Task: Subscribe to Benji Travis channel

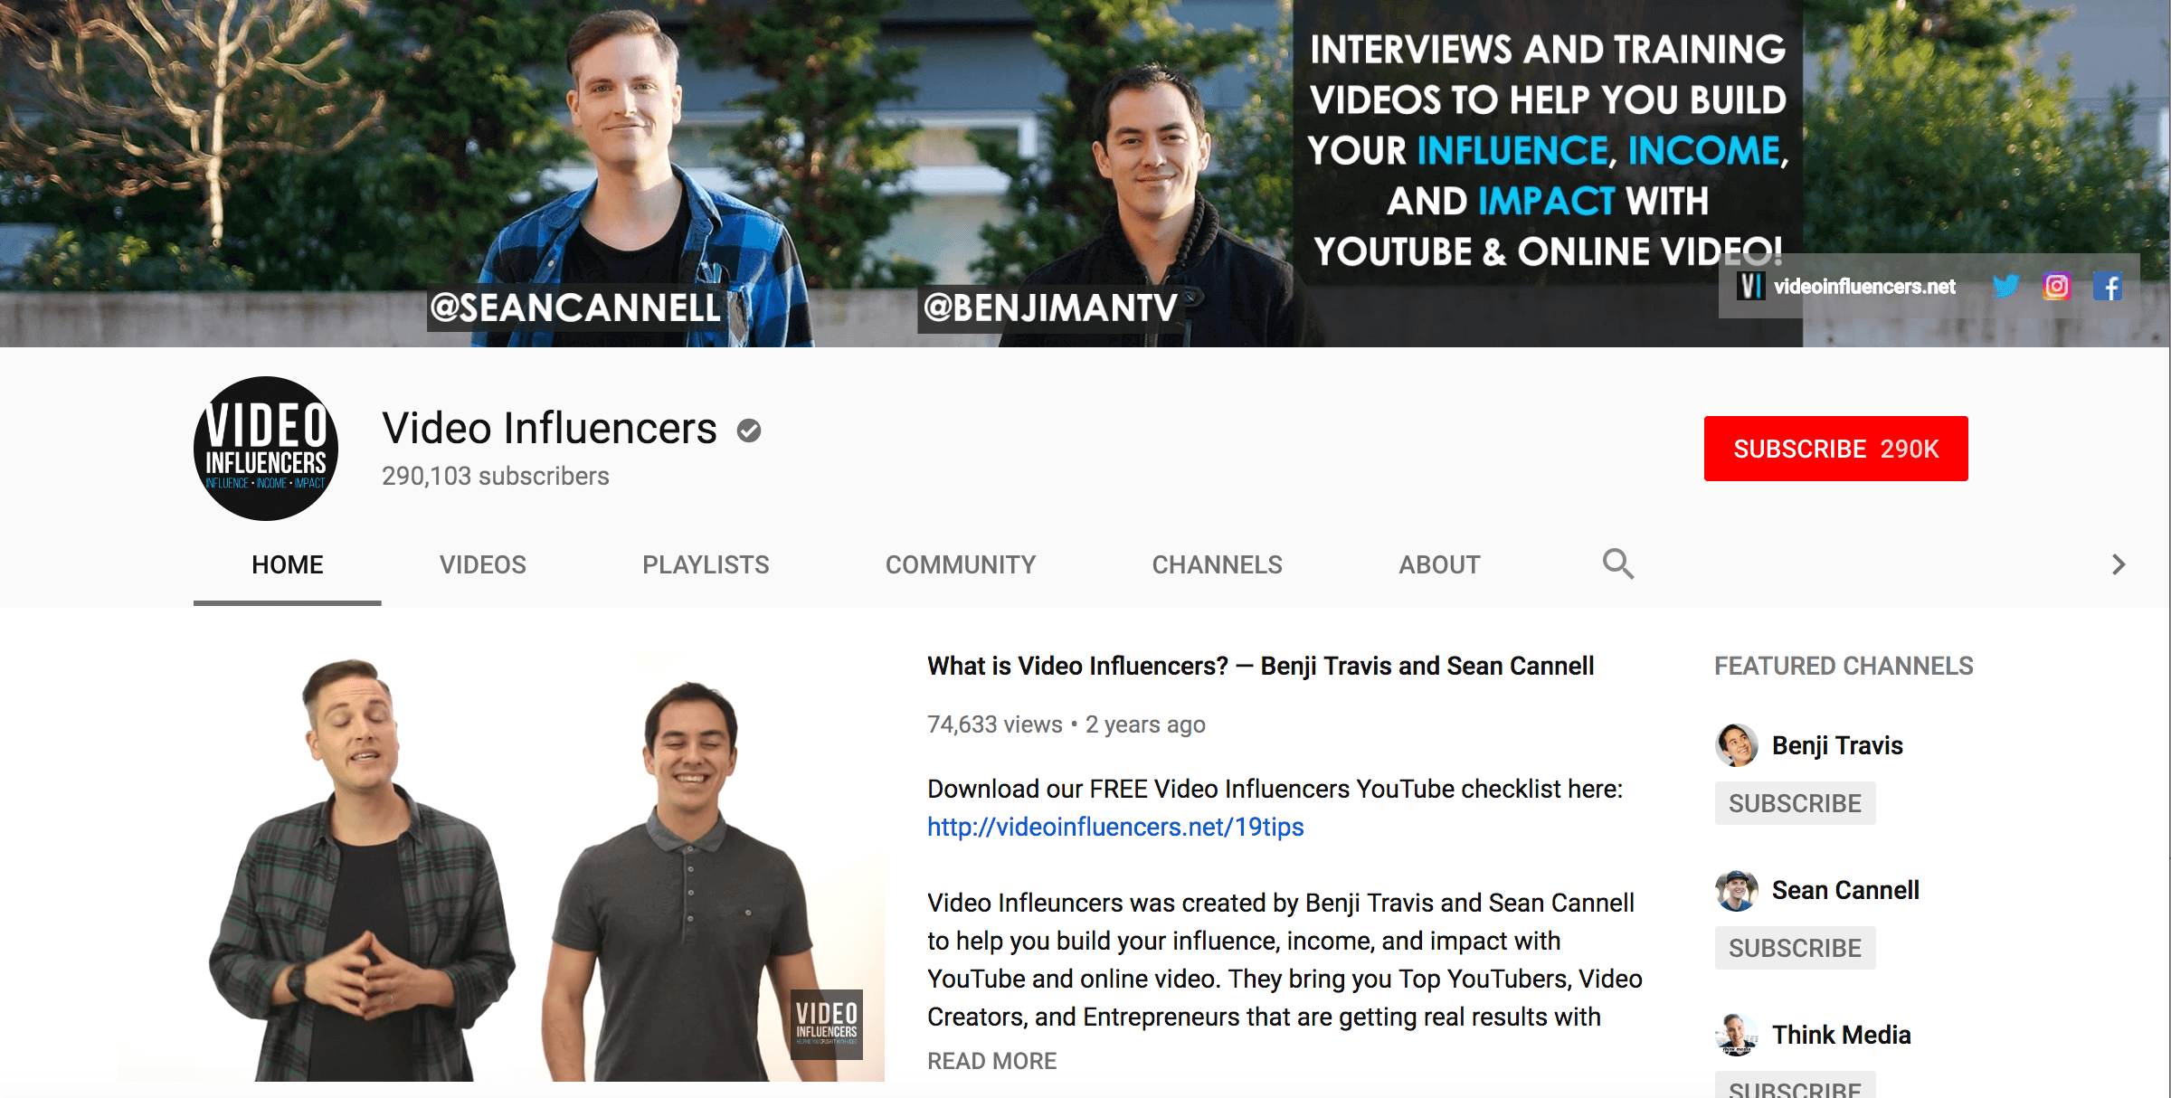Action: 1795,803
